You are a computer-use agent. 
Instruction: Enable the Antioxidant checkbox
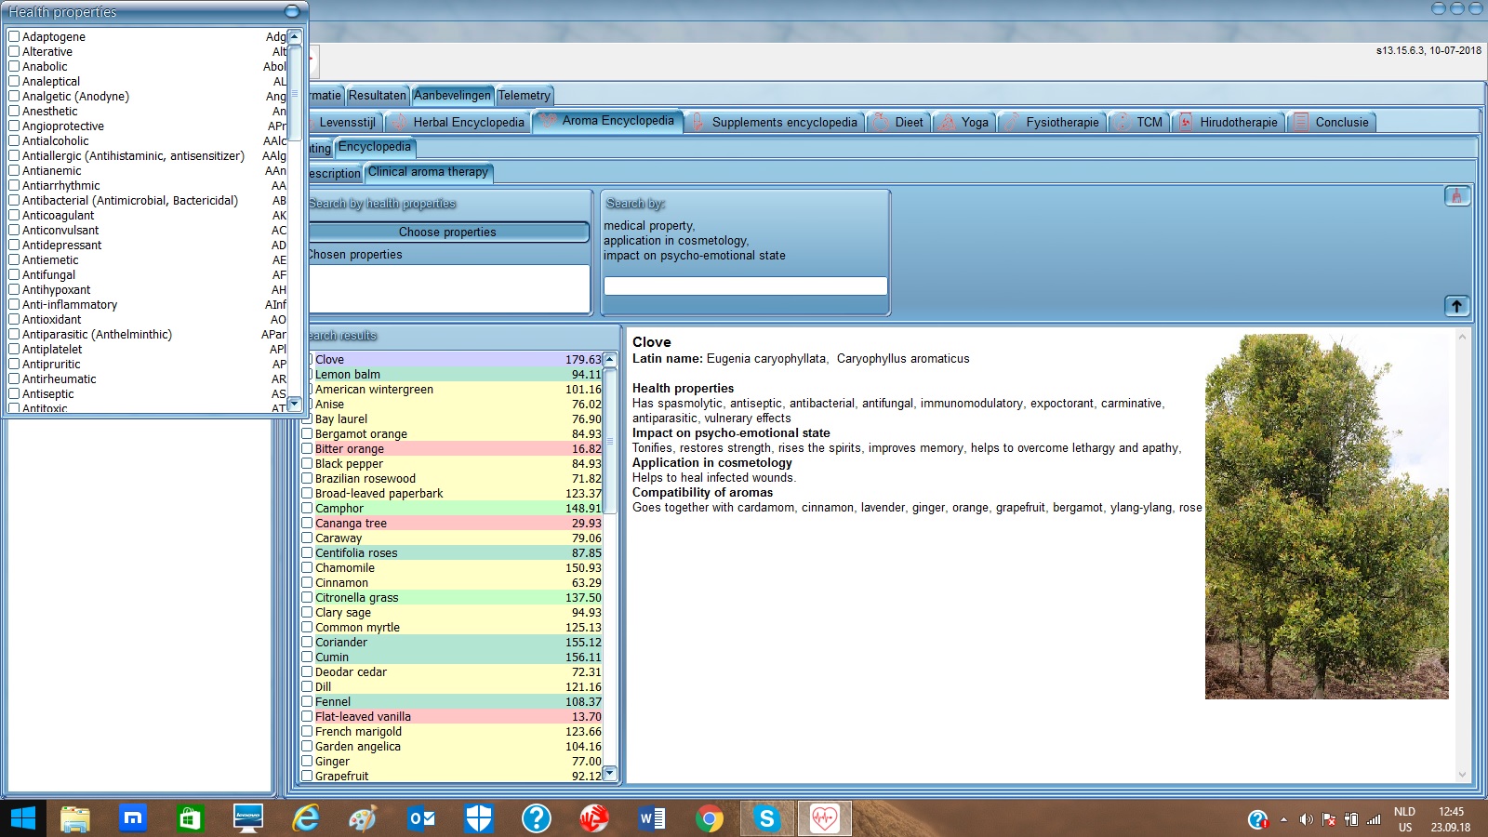tap(14, 320)
